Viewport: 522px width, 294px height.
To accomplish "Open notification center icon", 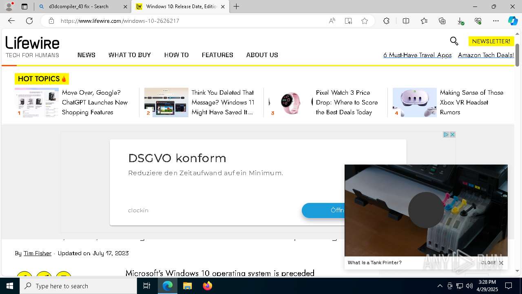I will coord(509,286).
